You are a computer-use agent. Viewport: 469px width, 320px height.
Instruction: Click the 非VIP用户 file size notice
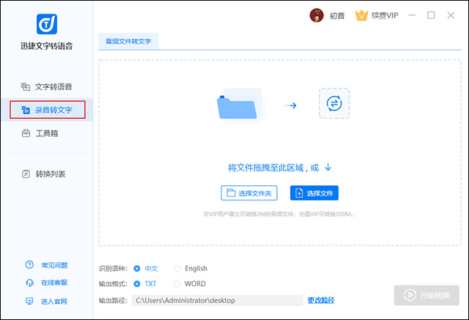[x=279, y=214]
